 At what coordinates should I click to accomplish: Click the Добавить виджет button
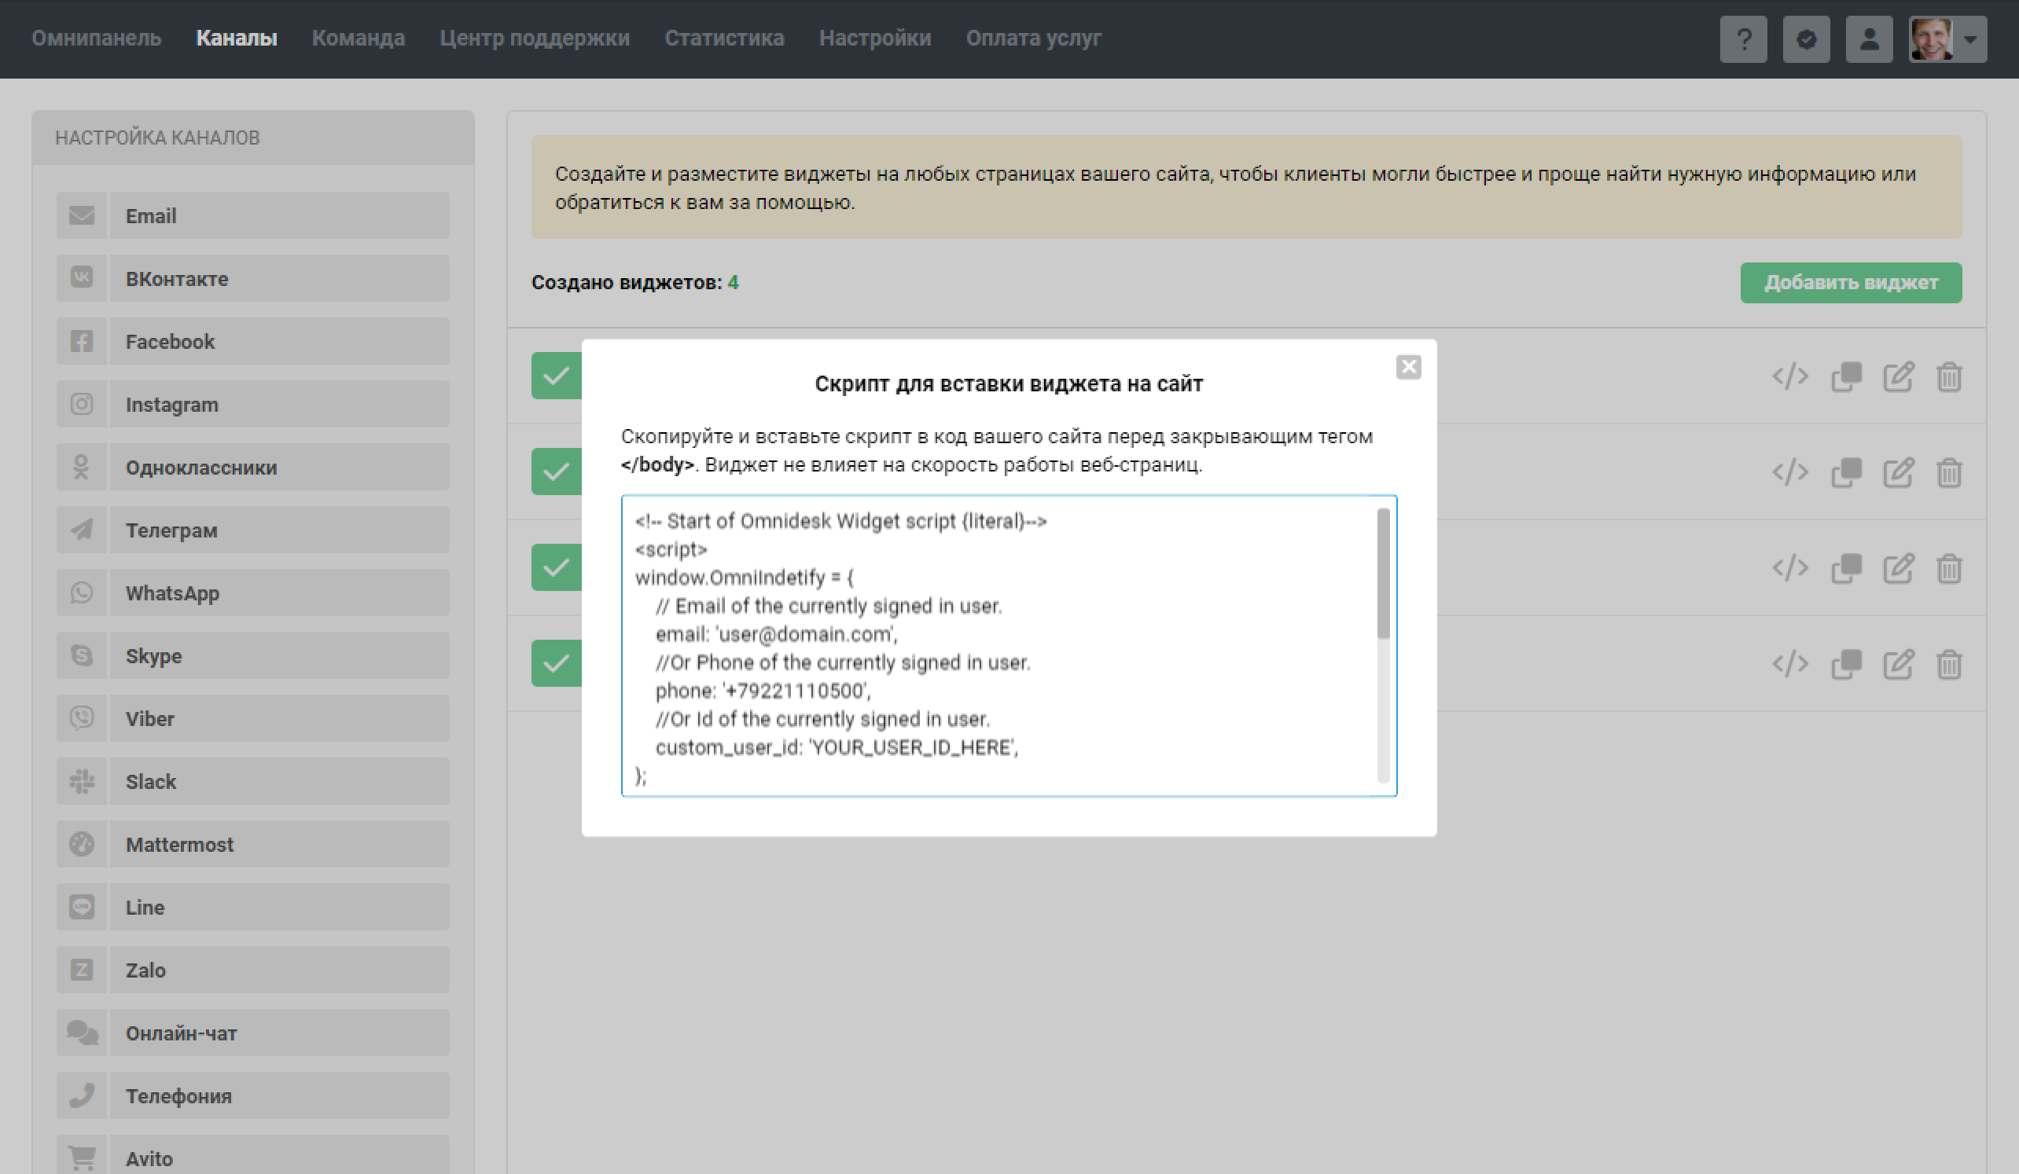coord(1851,283)
